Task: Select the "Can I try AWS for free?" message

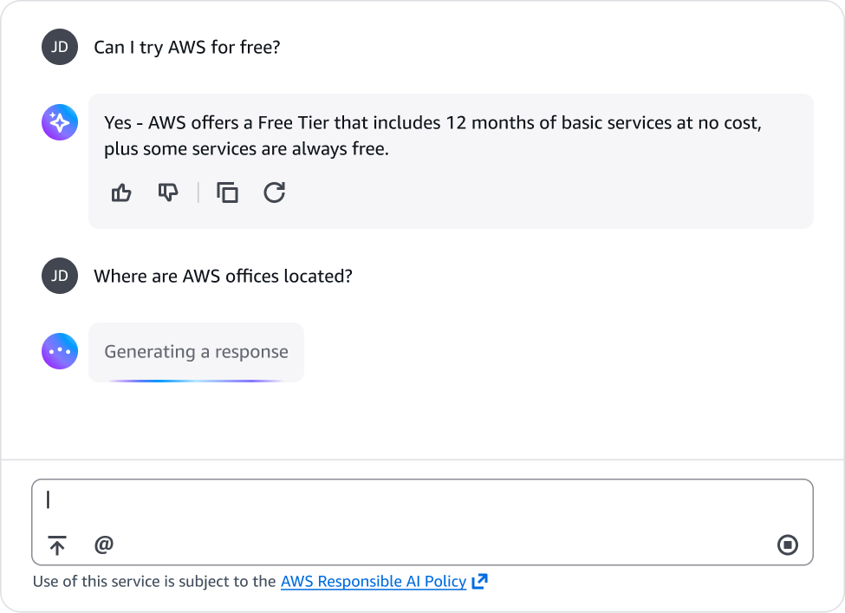Action: coord(186,47)
